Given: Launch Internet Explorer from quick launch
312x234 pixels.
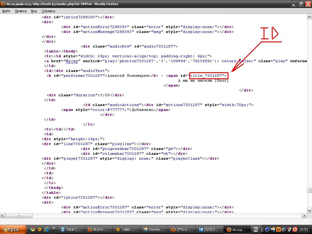Looking at the screenshot, I should click(x=47, y=229).
